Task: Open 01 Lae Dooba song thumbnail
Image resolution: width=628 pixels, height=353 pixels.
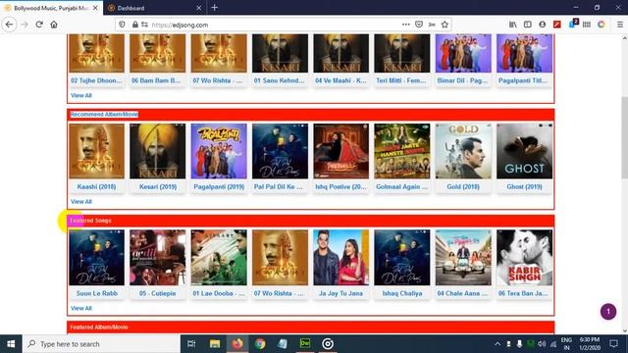Action: click(219, 257)
